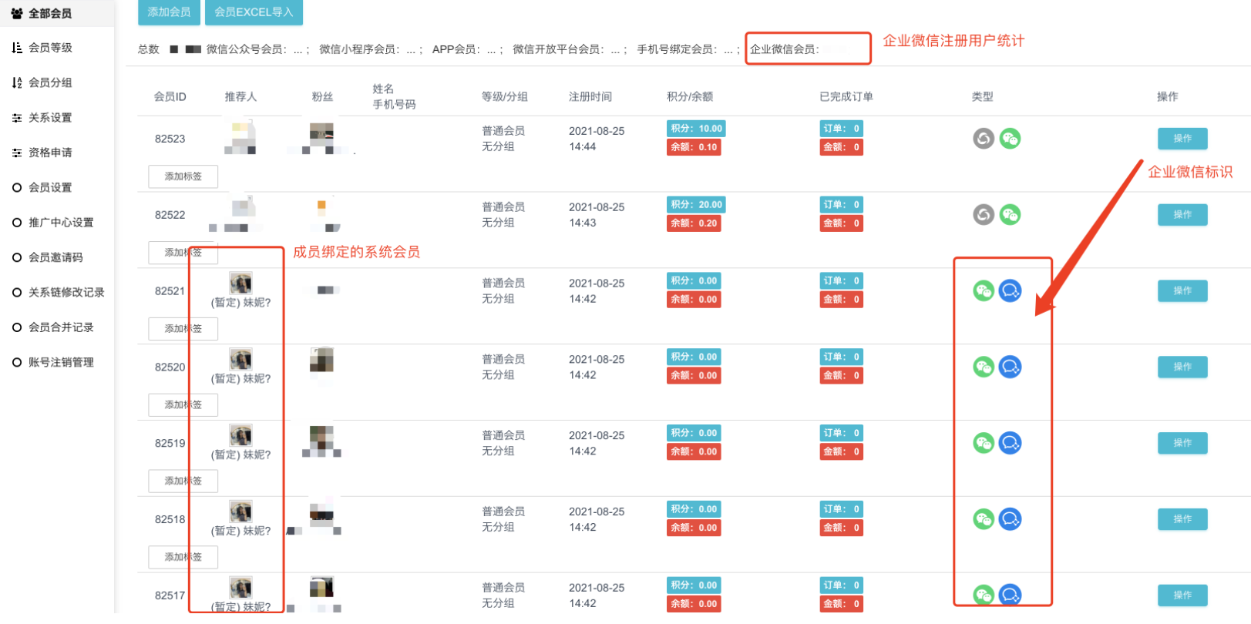Click the 全部会员 people icon in sidebar
1251x624 pixels.
click(x=17, y=13)
